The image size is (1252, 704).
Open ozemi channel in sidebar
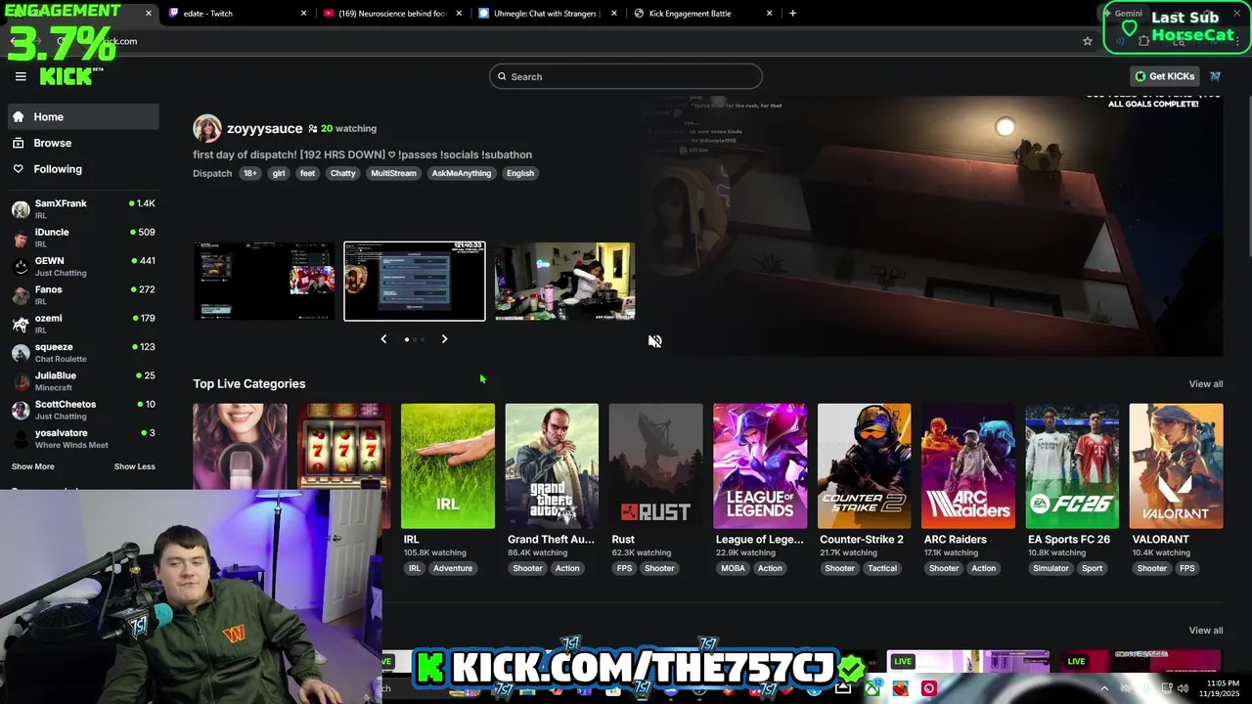pyautogui.click(x=83, y=323)
